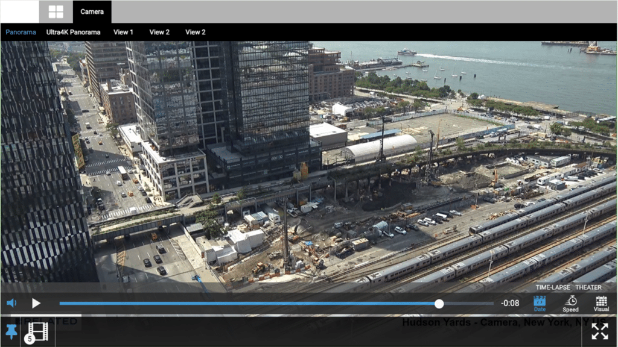Enter fullscreen with the expand arrows icon
This screenshot has width=618, height=347.
coord(599,331)
